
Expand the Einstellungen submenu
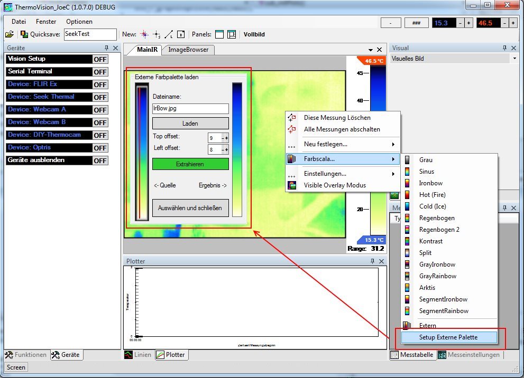[392, 174]
